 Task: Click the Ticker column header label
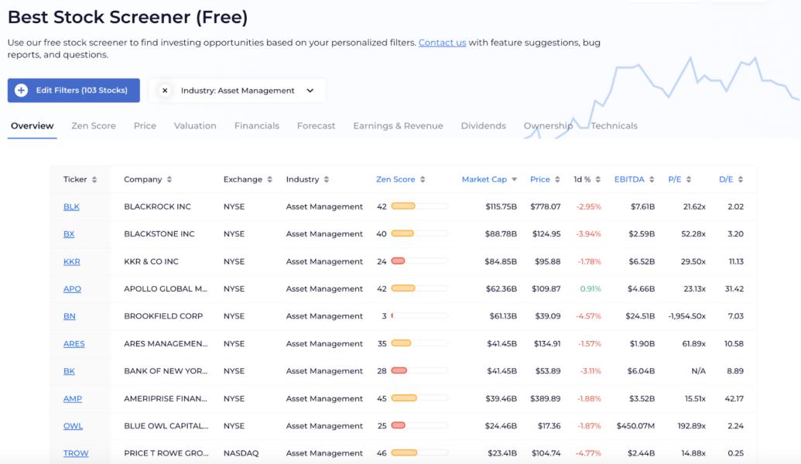pyautogui.click(x=75, y=179)
